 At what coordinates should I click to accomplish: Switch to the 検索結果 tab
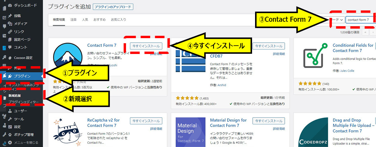tap(59, 20)
